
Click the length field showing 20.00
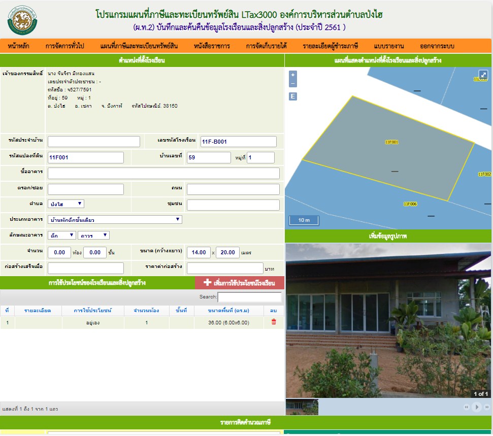point(227,252)
